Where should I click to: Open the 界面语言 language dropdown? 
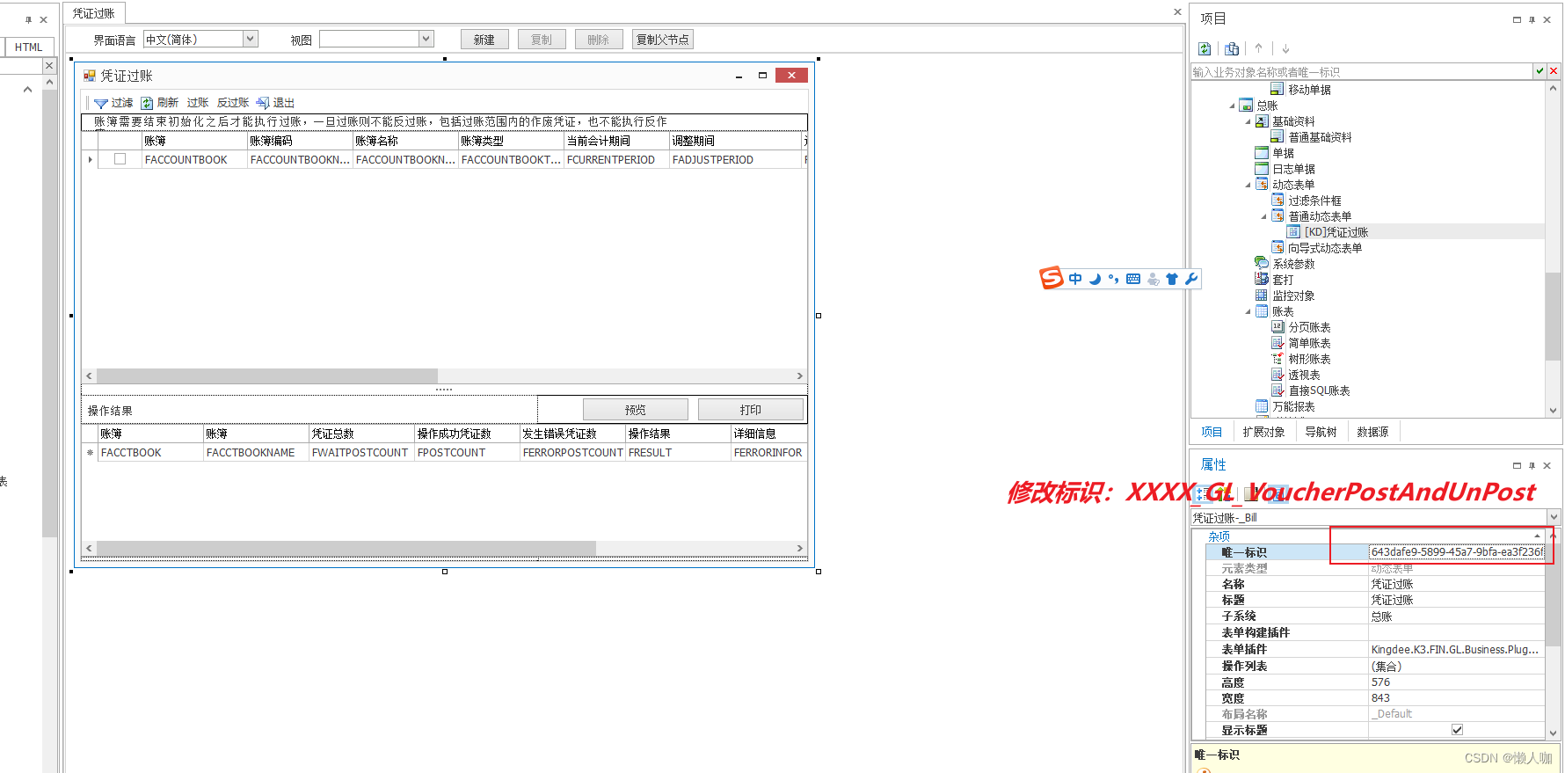click(251, 39)
